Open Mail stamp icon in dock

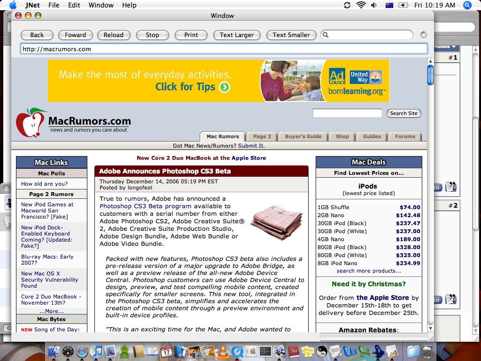tap(110, 352)
